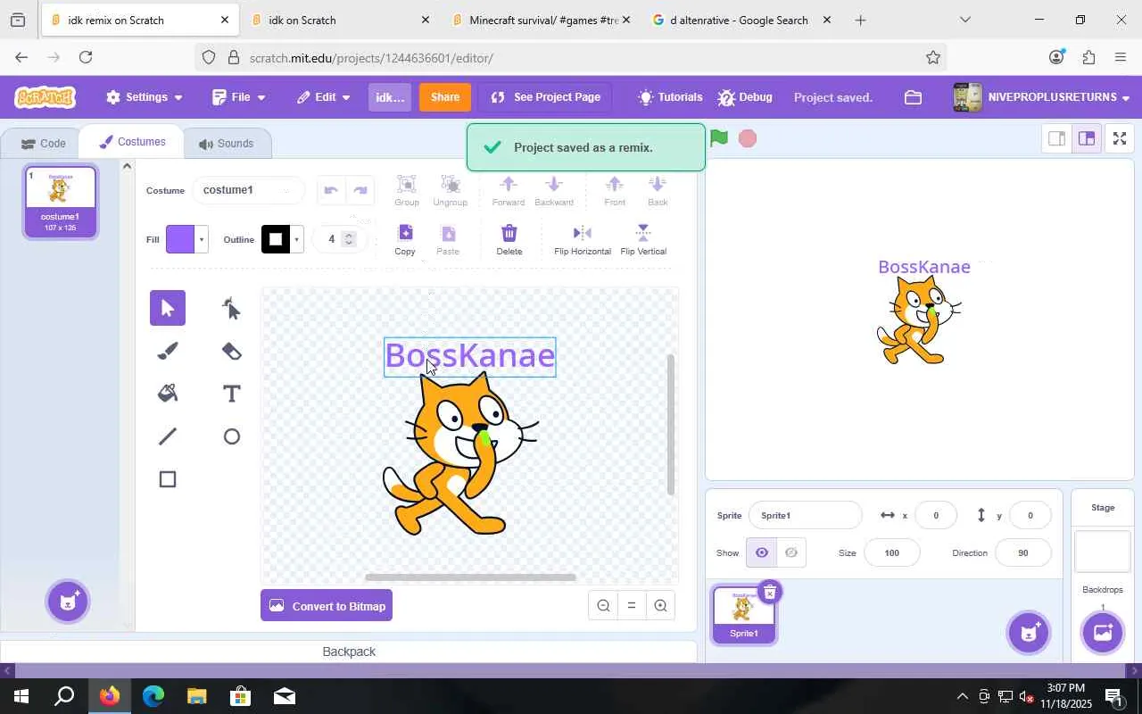Enter full screen stage mode
1142x714 pixels.
pos(1119,138)
